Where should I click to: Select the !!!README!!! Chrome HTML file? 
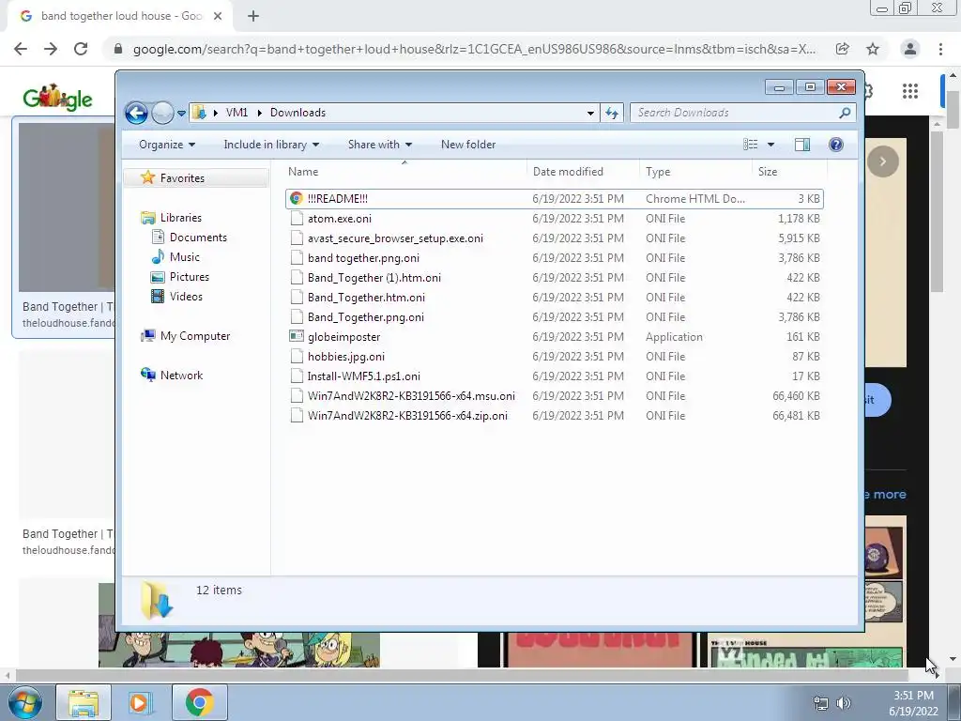pos(554,199)
